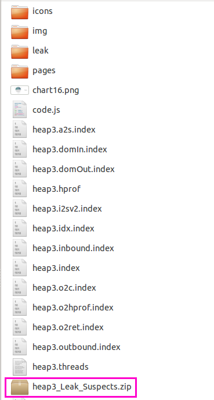Image resolution: width=214 pixels, height=400 pixels.
Task: Select the file name 'heap3.idx.index'
Action: (63, 229)
